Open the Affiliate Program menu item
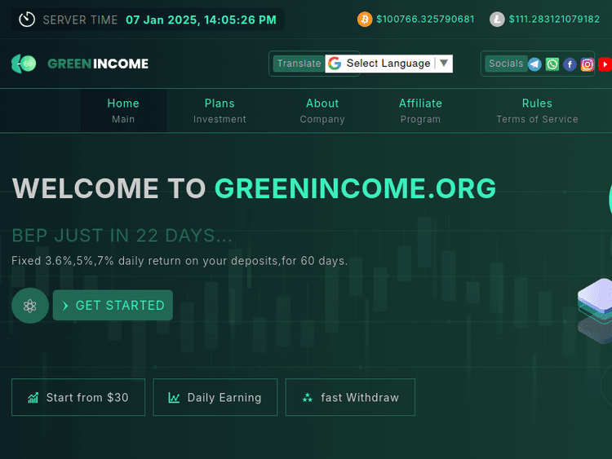Screen dimensions: 612x459 click(420, 111)
